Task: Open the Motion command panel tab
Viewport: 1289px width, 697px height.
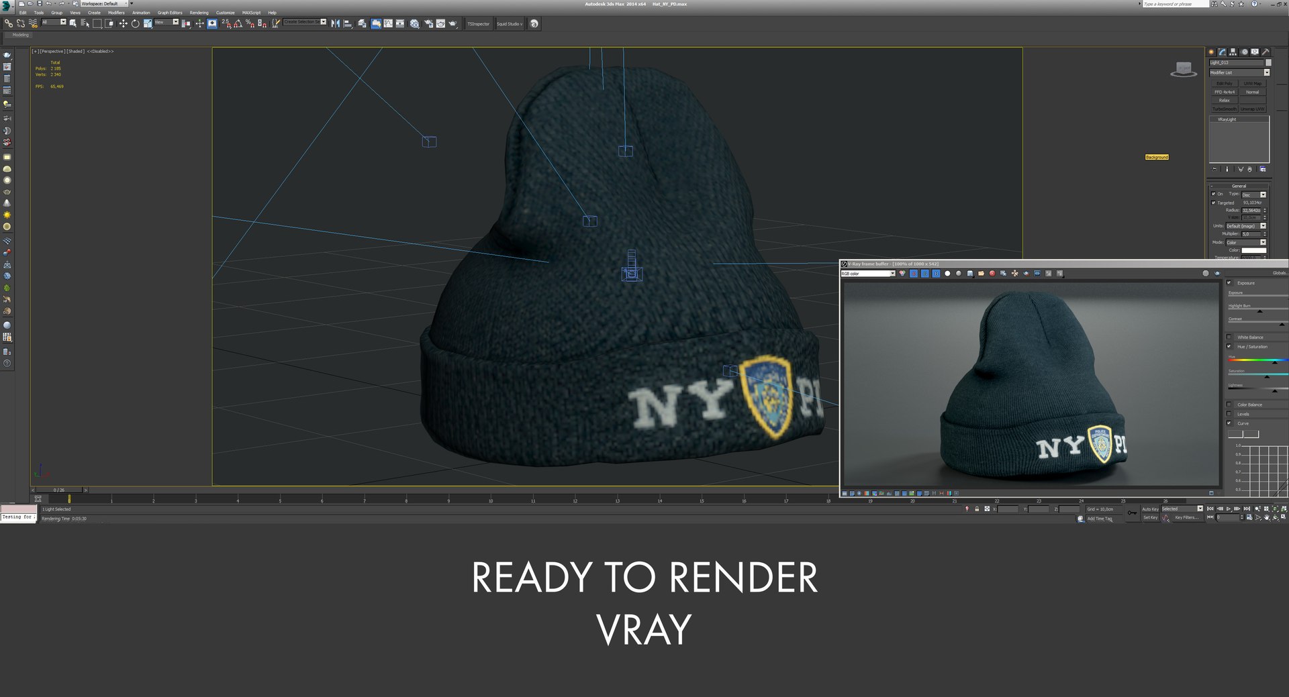Action: (x=1244, y=52)
